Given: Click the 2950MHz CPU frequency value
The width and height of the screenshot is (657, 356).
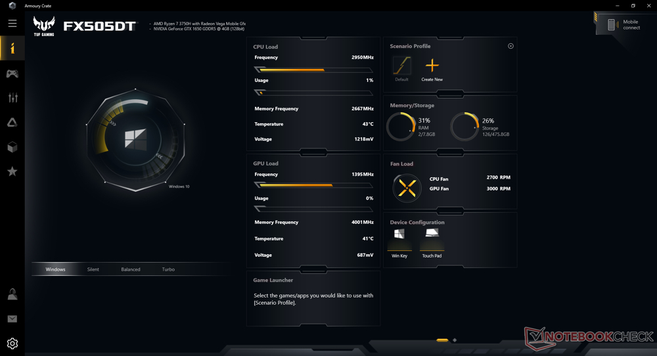Looking at the screenshot, I should tap(363, 57).
